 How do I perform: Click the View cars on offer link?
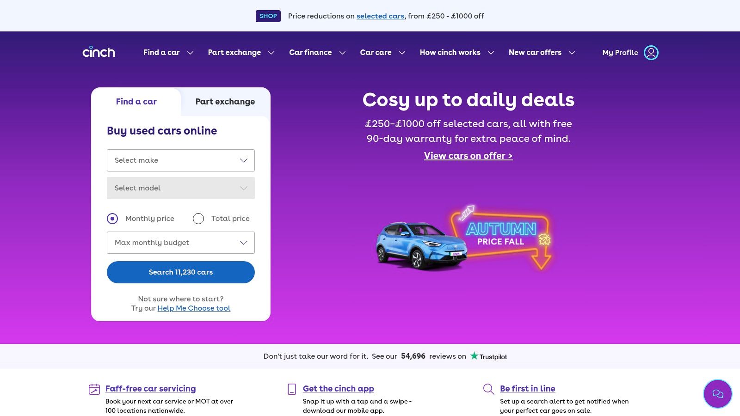[x=469, y=156]
